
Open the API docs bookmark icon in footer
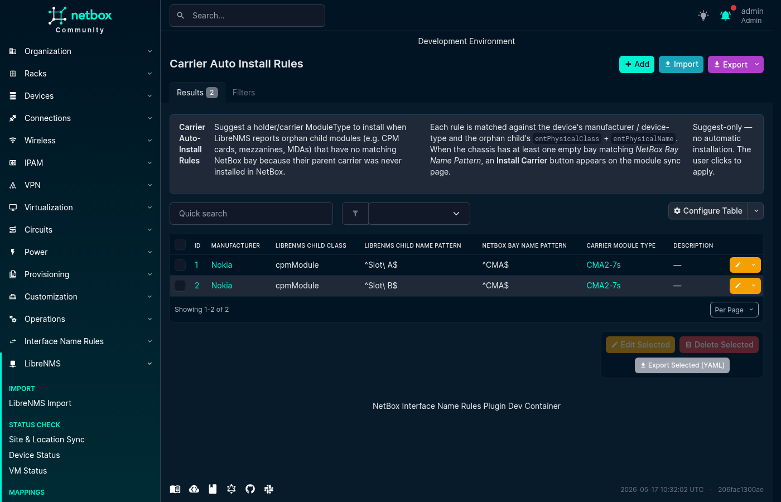point(213,489)
